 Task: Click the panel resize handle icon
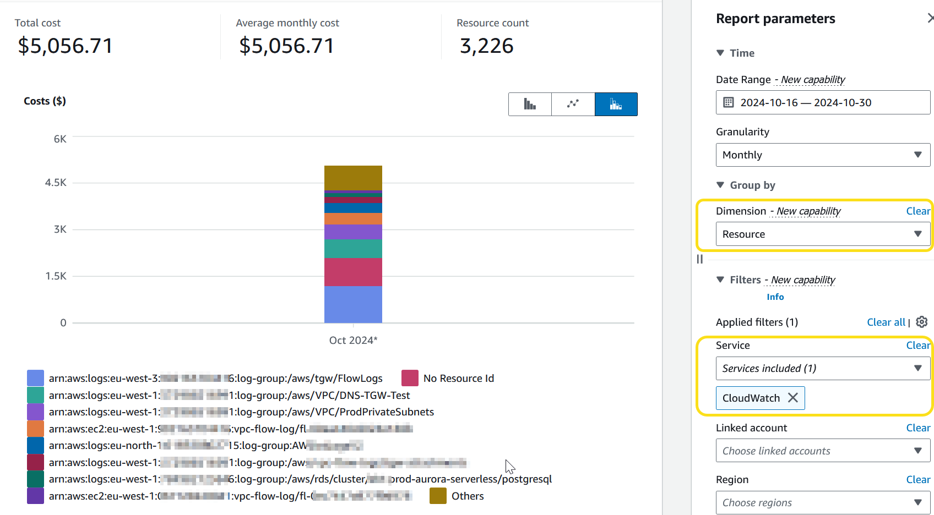[699, 259]
